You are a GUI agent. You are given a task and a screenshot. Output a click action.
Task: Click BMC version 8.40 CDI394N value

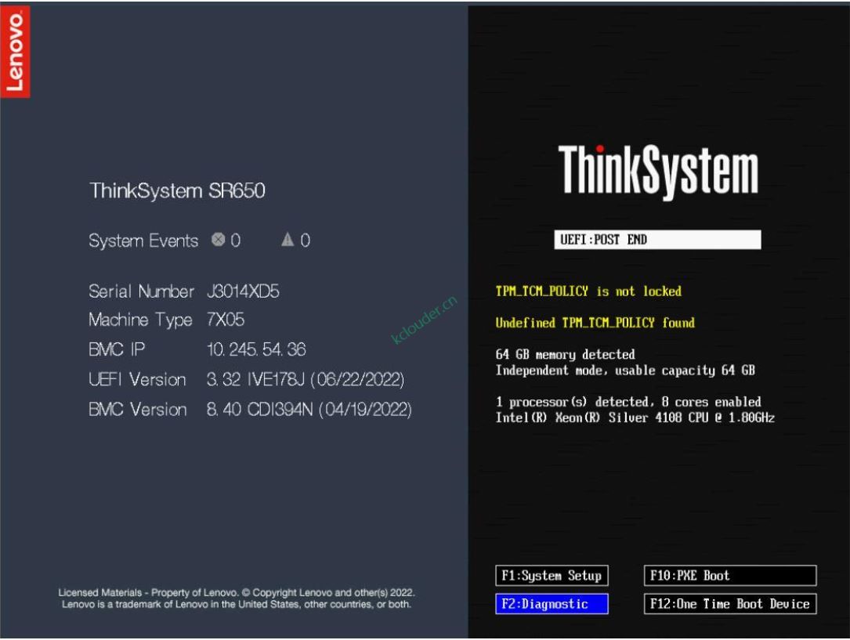(x=309, y=409)
